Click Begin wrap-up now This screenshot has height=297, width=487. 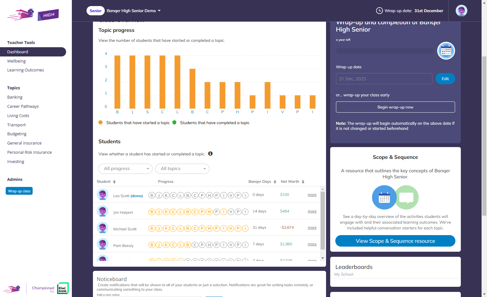click(395, 107)
